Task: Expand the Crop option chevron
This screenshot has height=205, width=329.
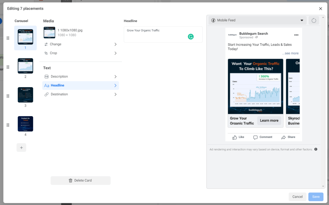Action: tap(115, 53)
